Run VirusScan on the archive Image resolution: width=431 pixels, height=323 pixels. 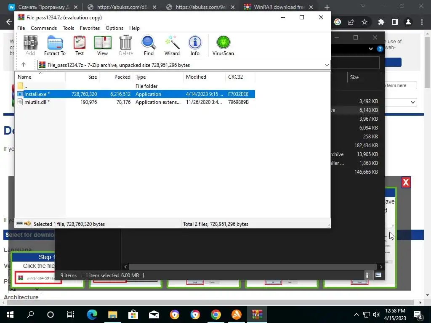tap(223, 45)
